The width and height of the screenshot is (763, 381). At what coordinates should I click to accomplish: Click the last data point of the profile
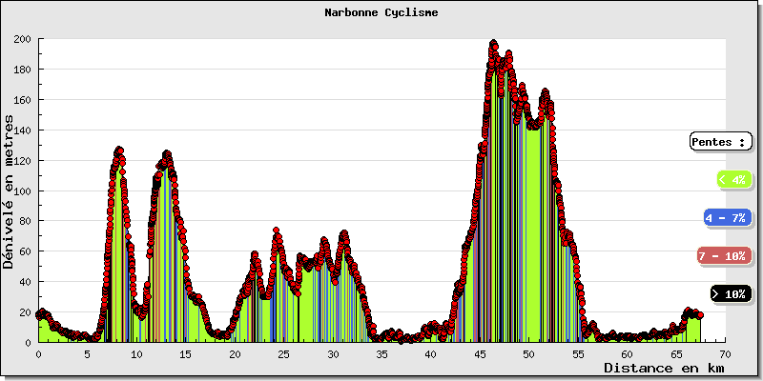pos(699,314)
